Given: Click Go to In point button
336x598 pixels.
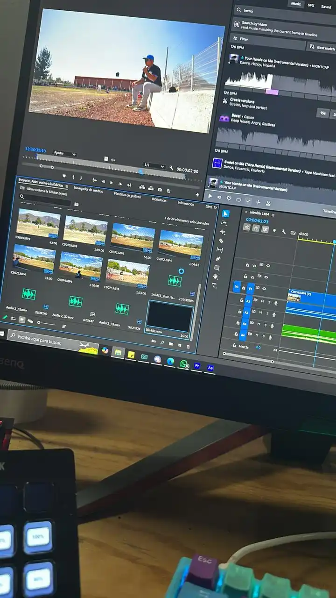Looking at the screenshot, I should coord(95,180).
